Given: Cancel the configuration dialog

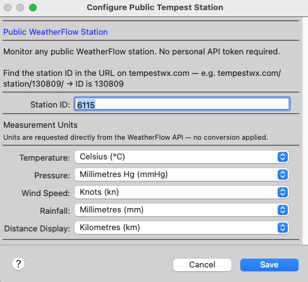Looking at the screenshot, I should click(202, 265).
